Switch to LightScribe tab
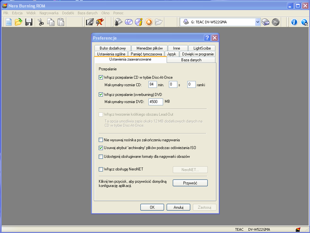310x233 pixels. click(202, 48)
